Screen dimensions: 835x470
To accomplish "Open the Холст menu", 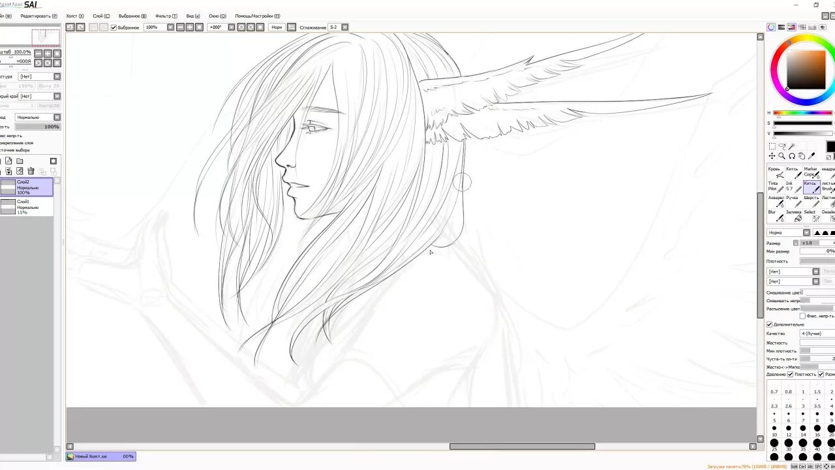I will (75, 16).
